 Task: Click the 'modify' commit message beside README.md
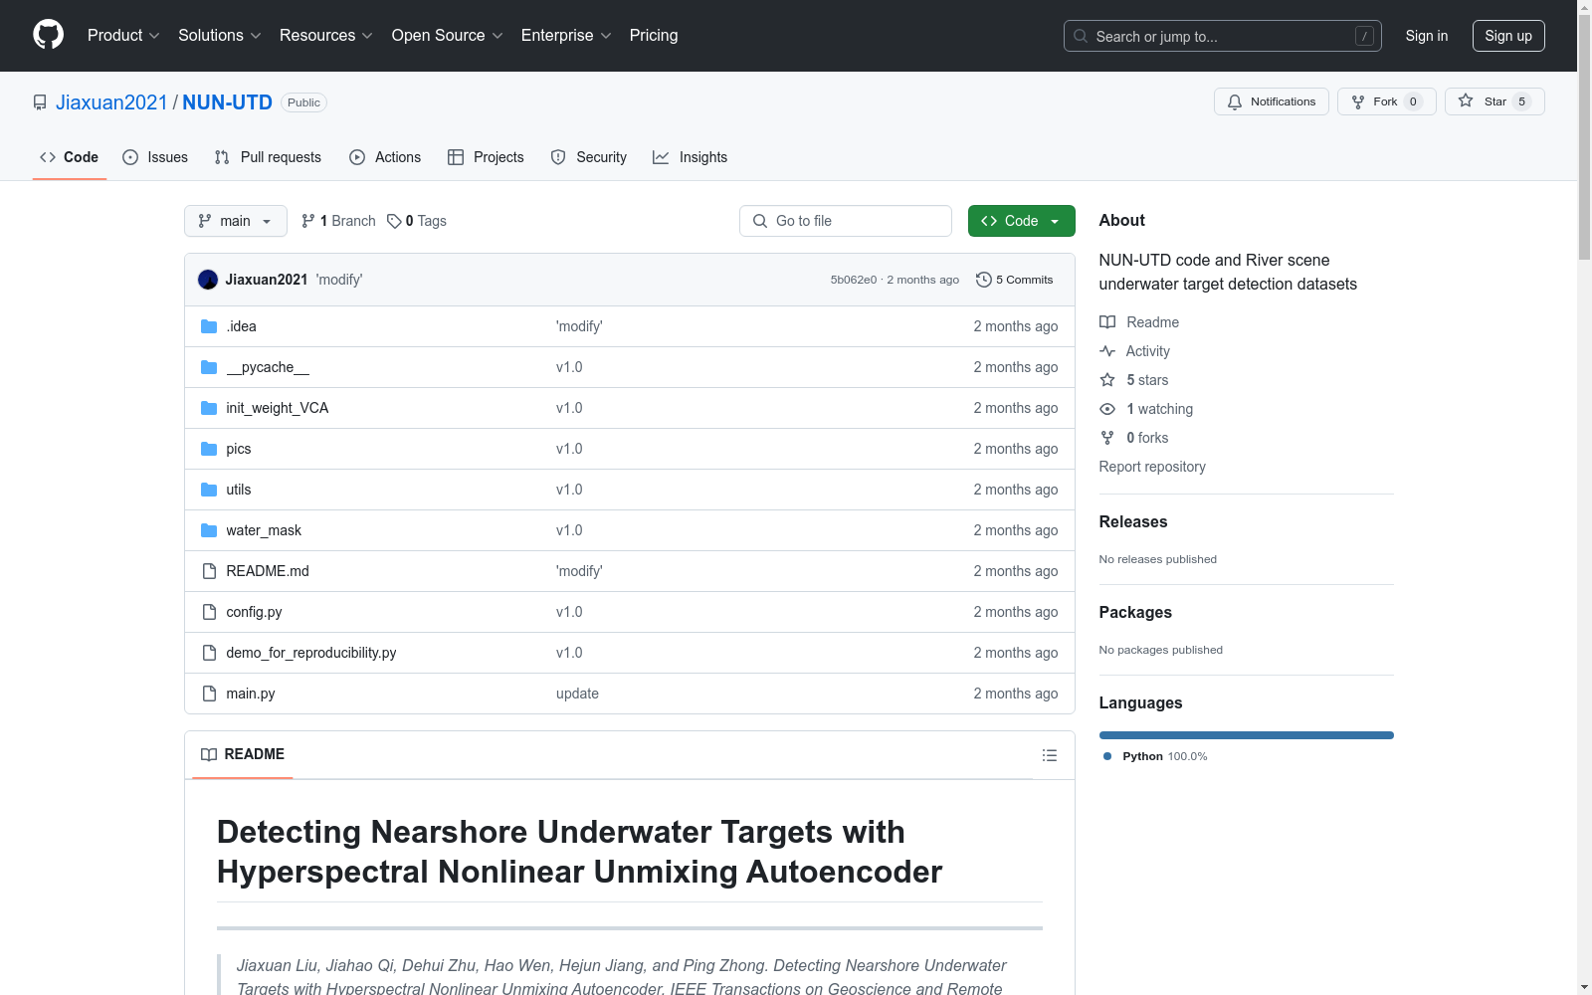click(579, 571)
